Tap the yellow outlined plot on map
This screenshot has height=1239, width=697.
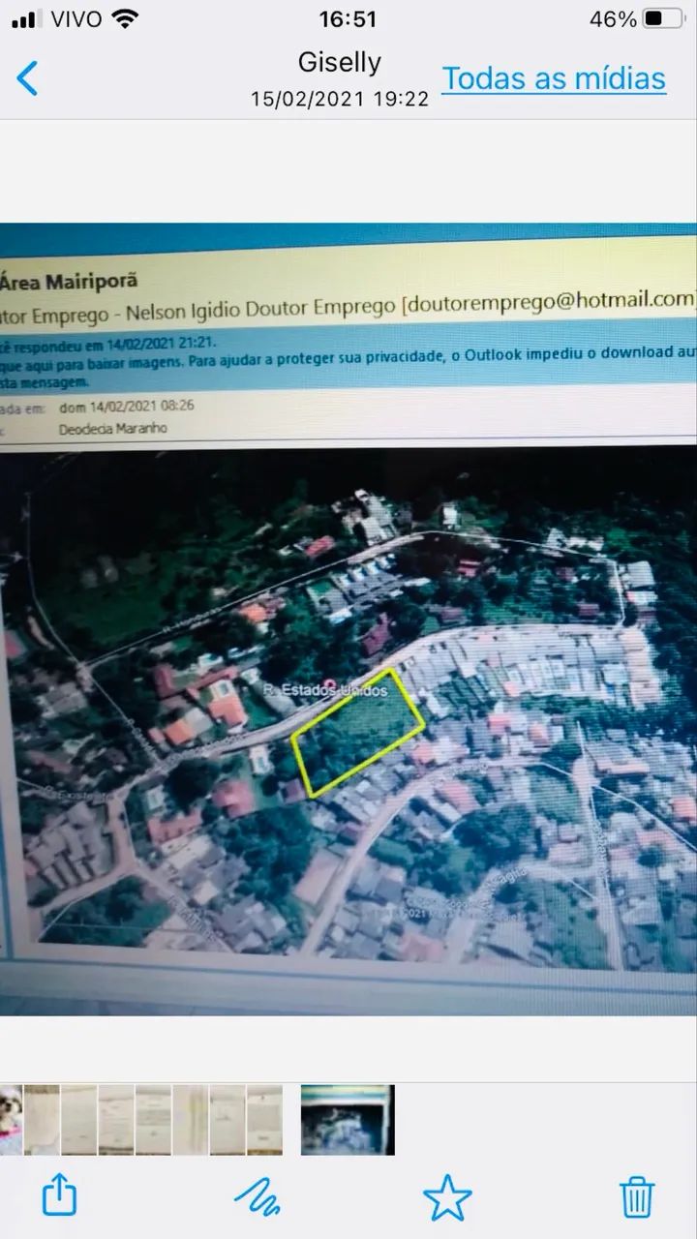358,733
